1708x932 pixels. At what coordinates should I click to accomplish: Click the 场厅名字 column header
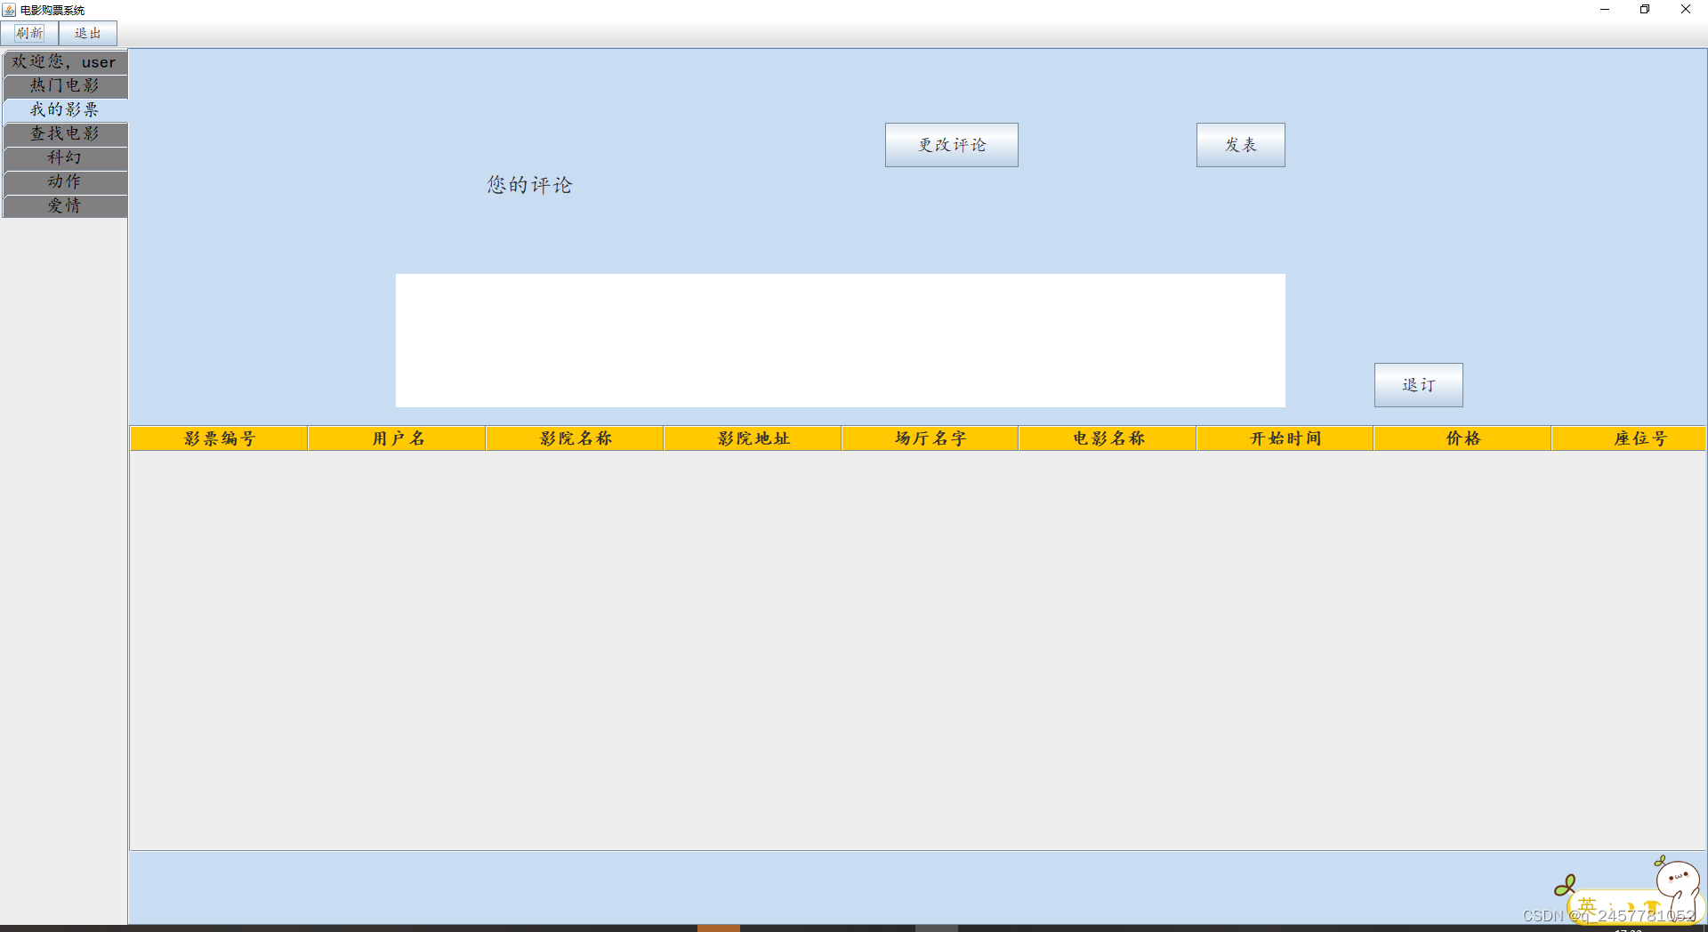pos(930,438)
